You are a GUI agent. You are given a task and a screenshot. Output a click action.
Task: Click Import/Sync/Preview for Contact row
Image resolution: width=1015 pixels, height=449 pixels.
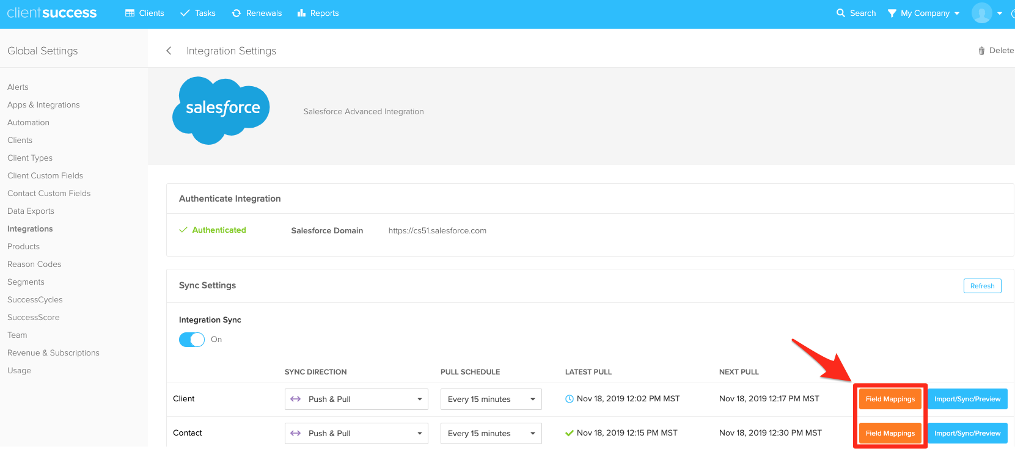(x=967, y=433)
